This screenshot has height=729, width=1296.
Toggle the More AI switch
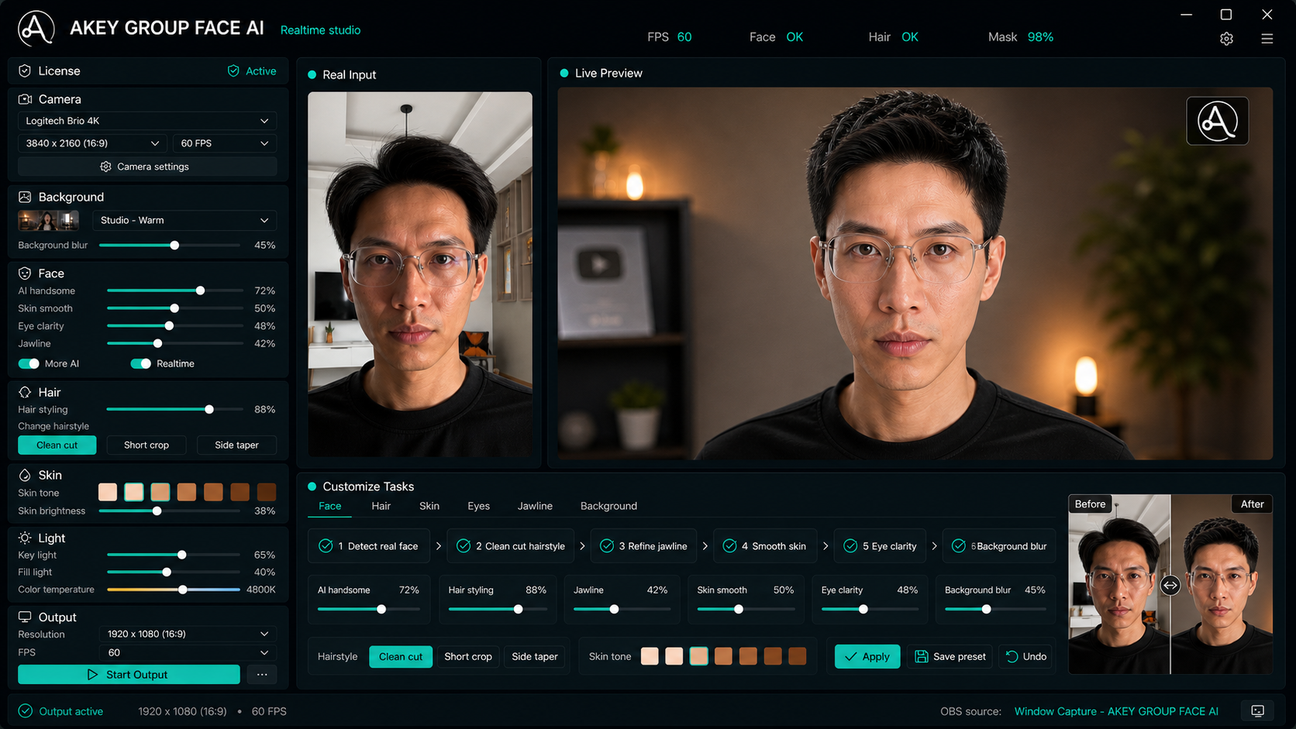pos(29,363)
